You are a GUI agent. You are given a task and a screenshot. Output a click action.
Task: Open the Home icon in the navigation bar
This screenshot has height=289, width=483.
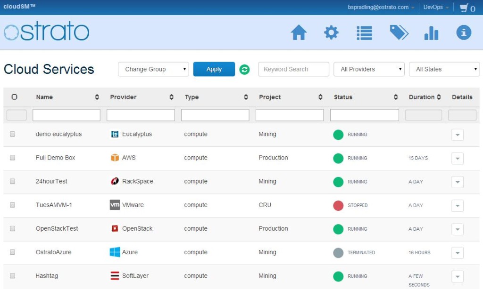click(x=299, y=32)
